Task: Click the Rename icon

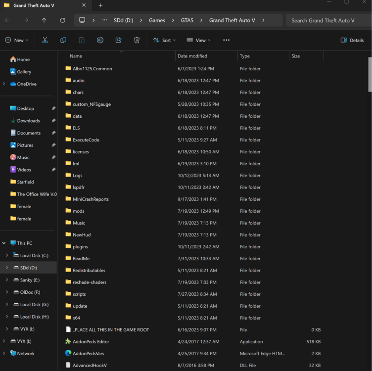Action: (100, 40)
